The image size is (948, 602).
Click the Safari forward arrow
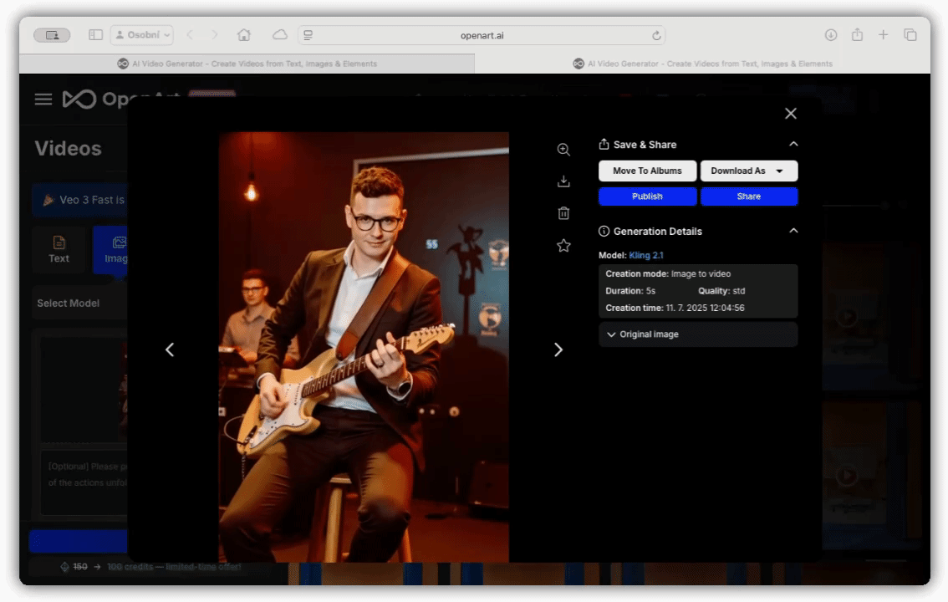pos(214,35)
